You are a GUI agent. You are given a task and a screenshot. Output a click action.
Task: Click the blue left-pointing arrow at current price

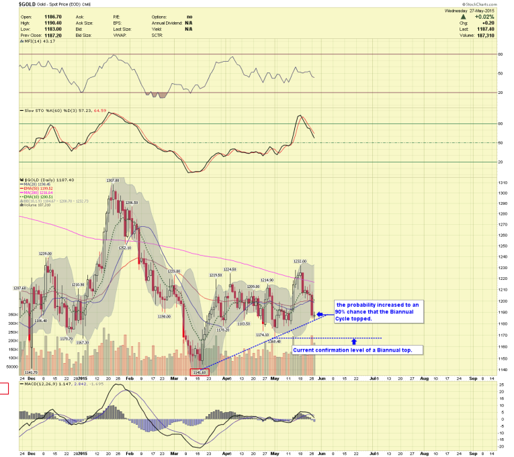(x=320, y=313)
